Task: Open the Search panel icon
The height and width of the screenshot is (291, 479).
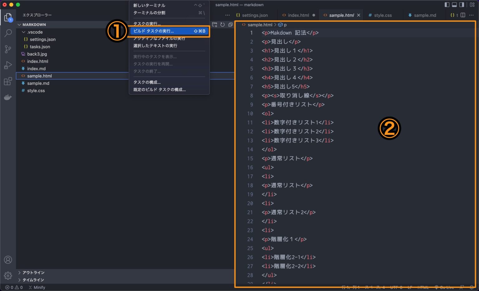Action: 8,33
